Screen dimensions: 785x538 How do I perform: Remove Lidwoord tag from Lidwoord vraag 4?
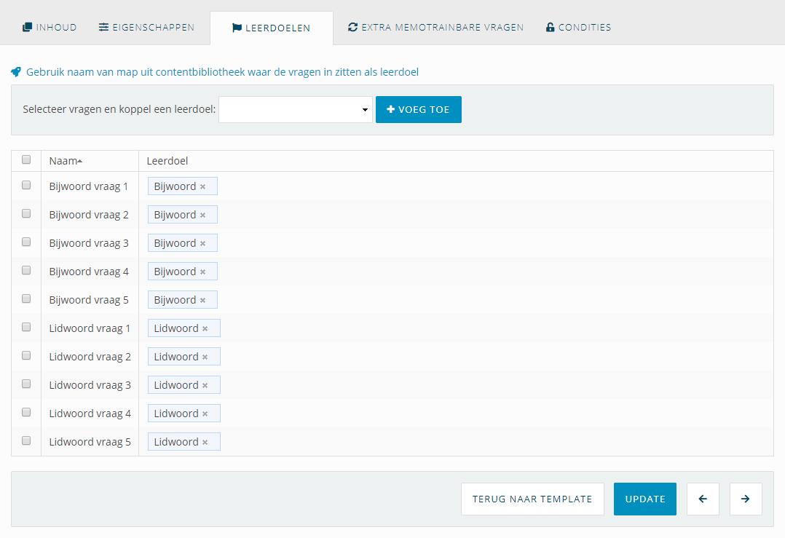tap(205, 414)
